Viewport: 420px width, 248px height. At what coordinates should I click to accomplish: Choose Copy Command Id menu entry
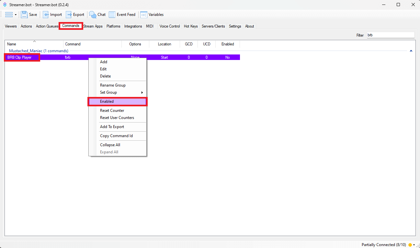coord(116,136)
